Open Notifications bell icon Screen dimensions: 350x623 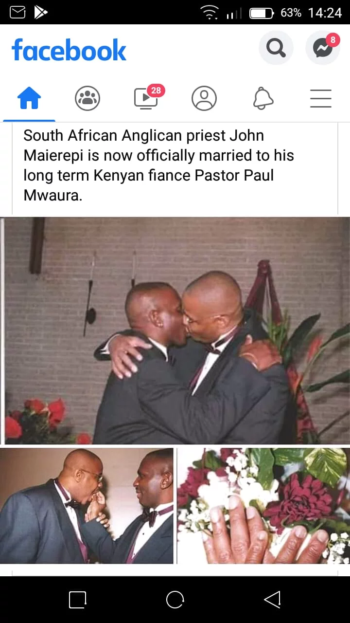tap(263, 98)
